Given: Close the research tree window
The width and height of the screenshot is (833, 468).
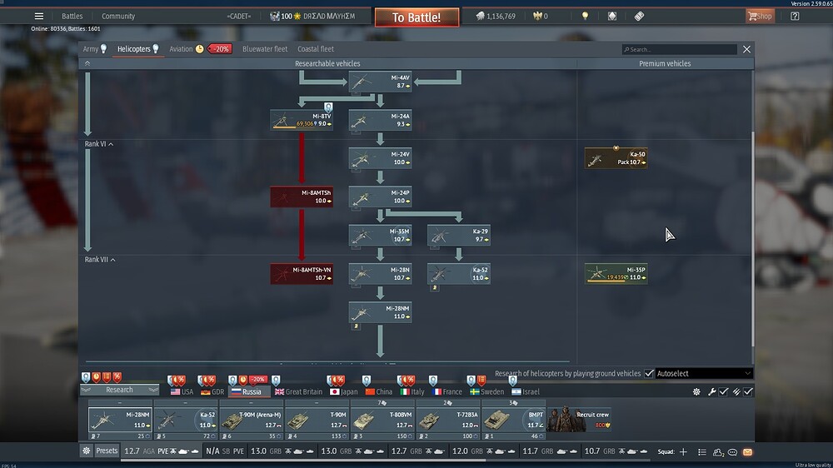Looking at the screenshot, I should (746, 49).
